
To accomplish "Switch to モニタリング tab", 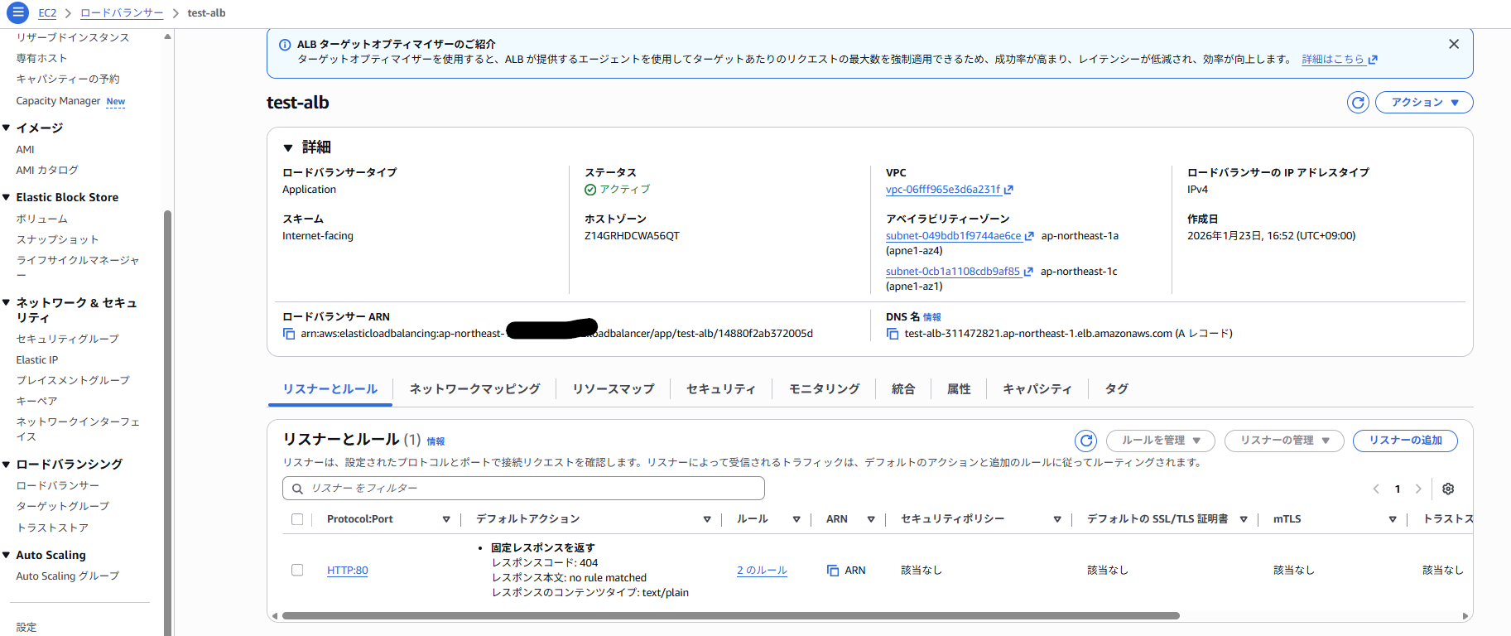I will click(x=824, y=389).
